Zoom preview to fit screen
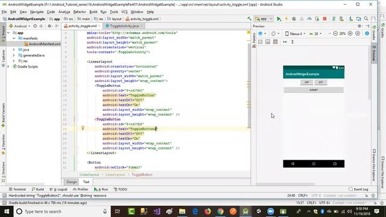Image resolution: width=386 pixels, height=217 pixels. coord(358,34)
